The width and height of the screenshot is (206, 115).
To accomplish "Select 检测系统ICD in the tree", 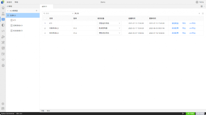I will click(x=18, y=31).
